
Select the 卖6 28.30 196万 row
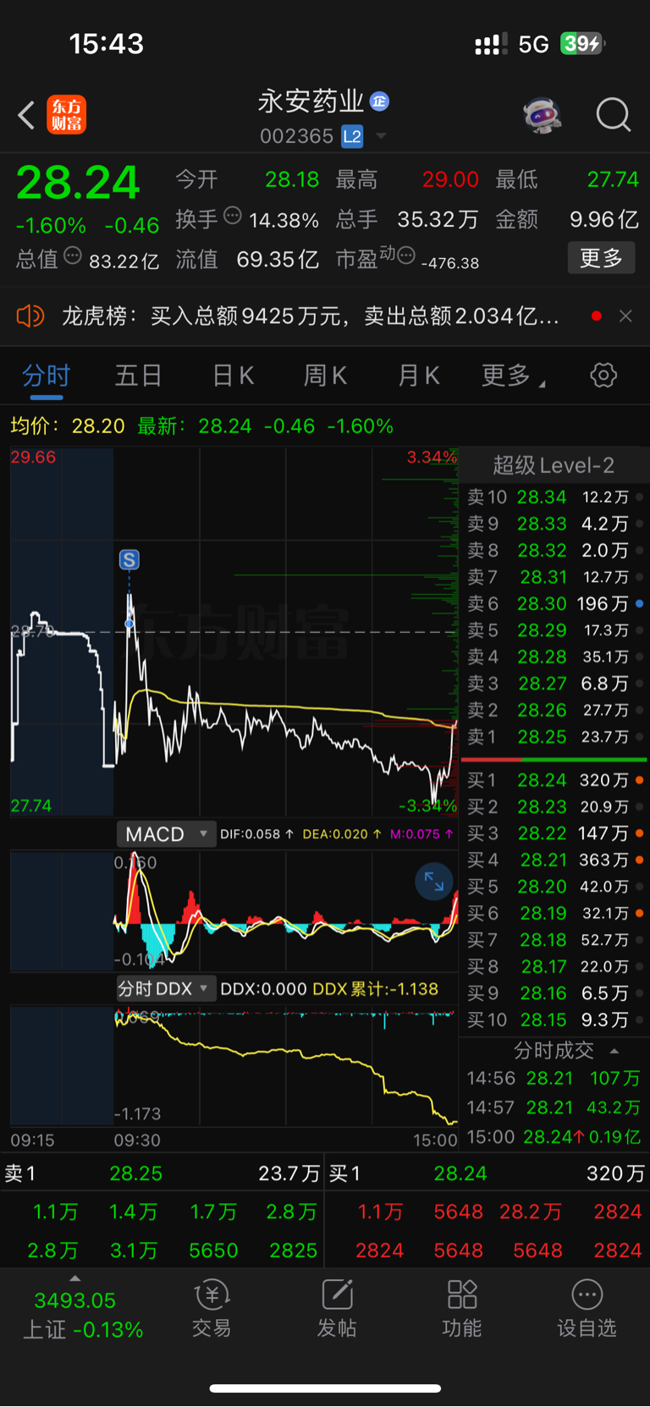[554, 604]
